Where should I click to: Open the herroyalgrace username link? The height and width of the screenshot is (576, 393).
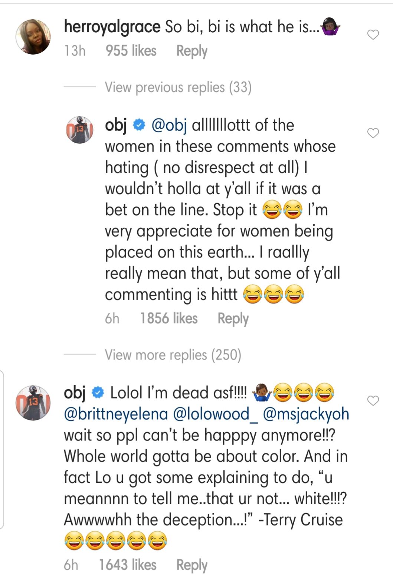click(112, 27)
